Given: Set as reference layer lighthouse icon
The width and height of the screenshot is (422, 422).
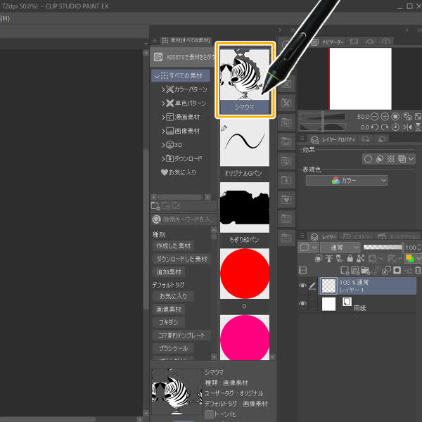Looking at the screenshot, I should (329, 259).
